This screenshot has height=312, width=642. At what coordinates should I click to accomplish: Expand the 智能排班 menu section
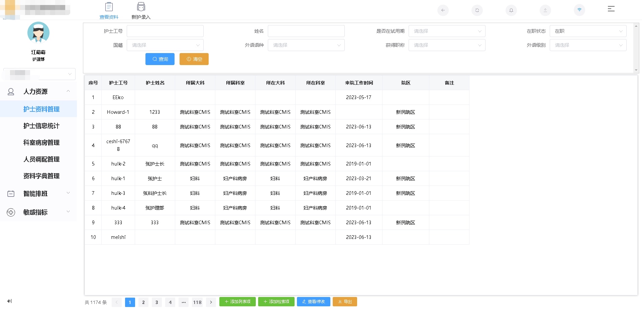click(x=68, y=193)
